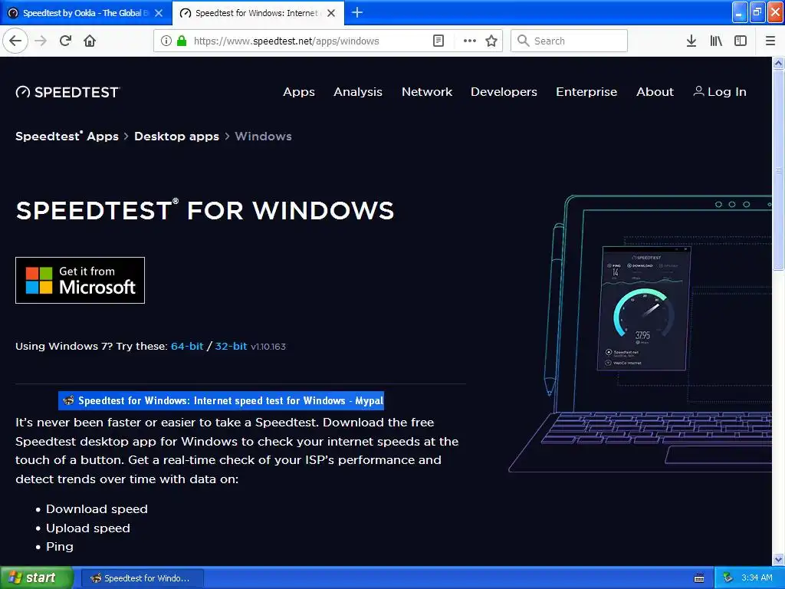785x589 pixels.
Task: Show the library bookshelf icon
Action: pos(716,41)
